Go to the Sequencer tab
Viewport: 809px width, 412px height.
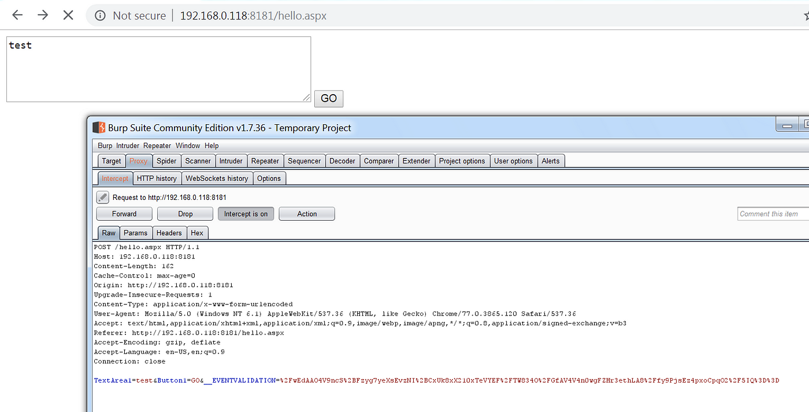(x=305, y=161)
